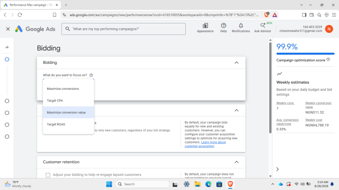This screenshot has height=190, width=339.
Task: Click the browser address bar
Action: pos(164,15)
